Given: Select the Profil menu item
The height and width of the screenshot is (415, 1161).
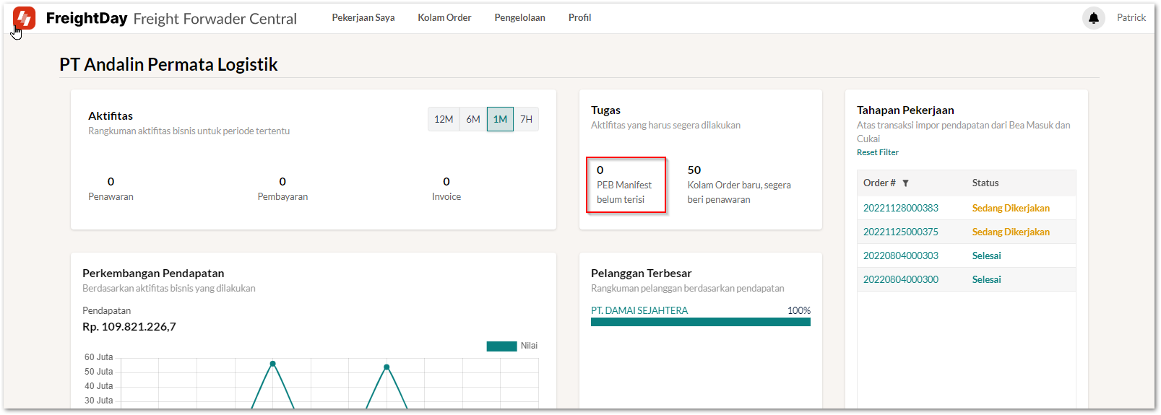Looking at the screenshot, I should point(579,17).
